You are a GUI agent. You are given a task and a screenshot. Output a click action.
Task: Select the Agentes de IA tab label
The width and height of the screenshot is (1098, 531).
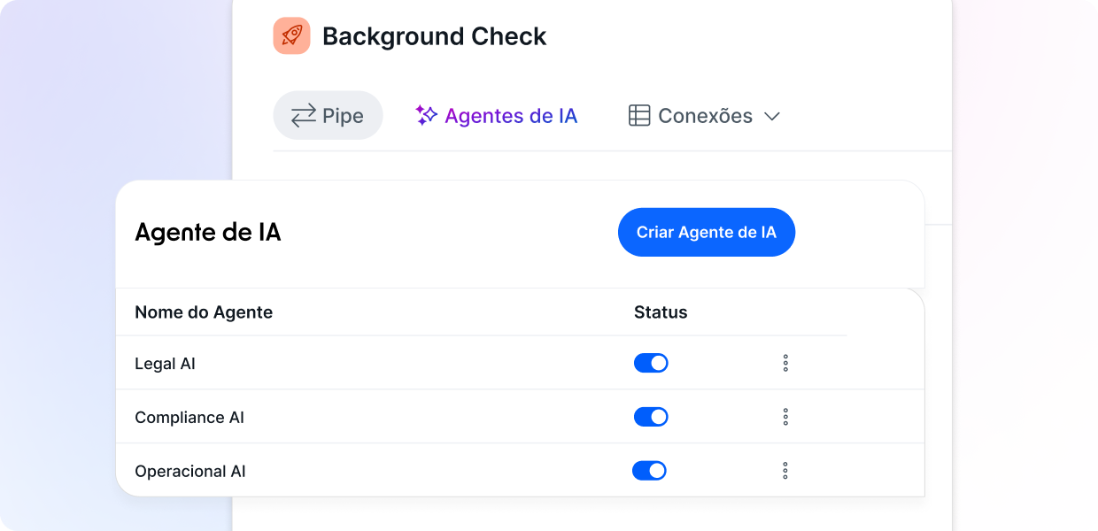pyautogui.click(x=511, y=116)
